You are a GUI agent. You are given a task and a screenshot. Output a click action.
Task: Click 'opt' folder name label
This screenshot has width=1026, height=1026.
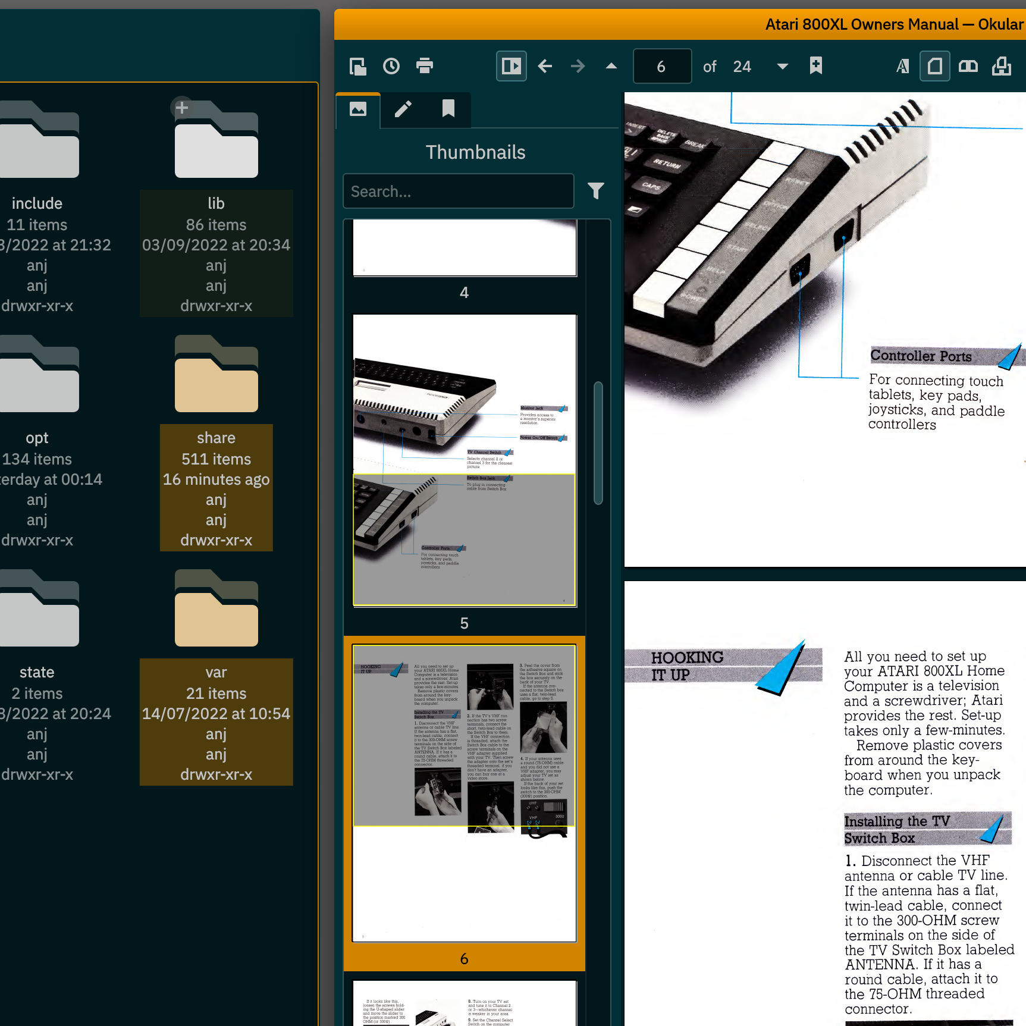tap(37, 438)
